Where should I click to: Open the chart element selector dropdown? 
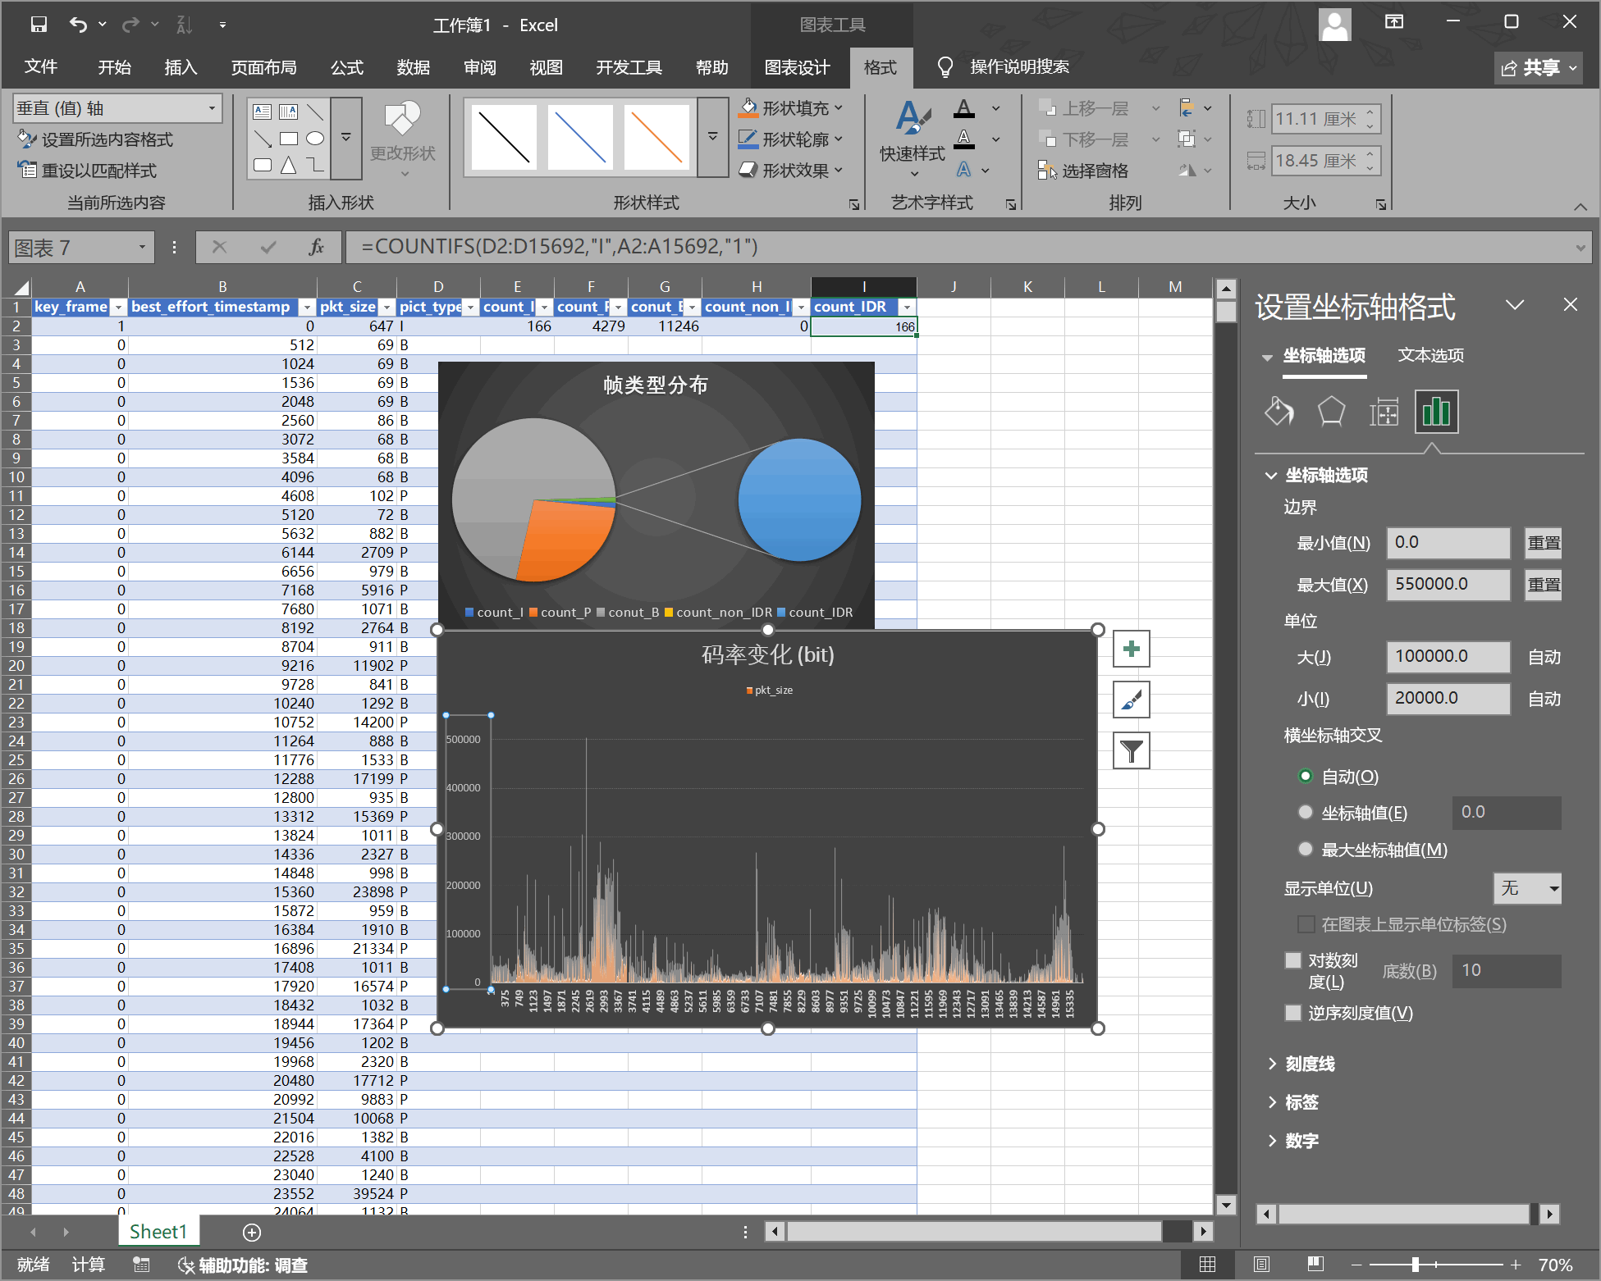[212, 108]
